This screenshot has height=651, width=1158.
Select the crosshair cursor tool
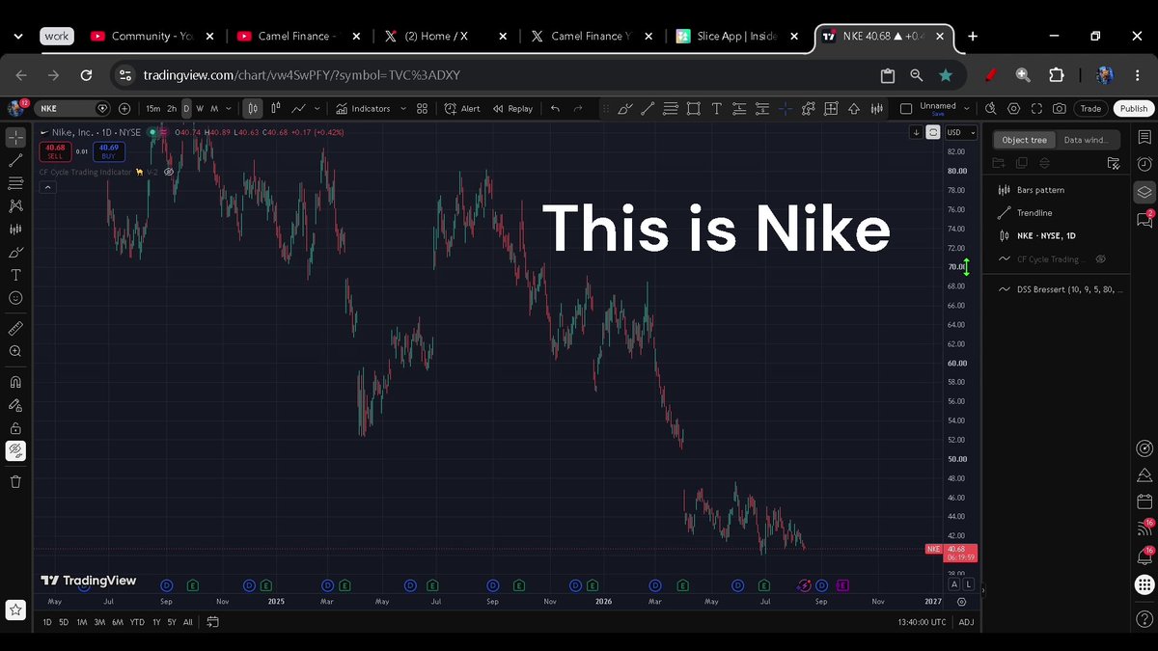15,137
